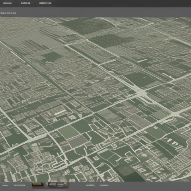This screenshot has height=191, width=191.
Task: Click the longer label in the bottom-left status bar
Action: [x=19, y=185]
